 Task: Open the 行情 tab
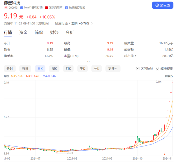tap(8, 32)
